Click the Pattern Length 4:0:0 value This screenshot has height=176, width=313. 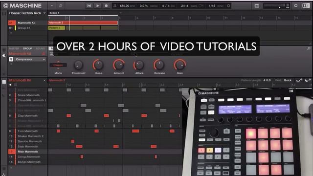[267, 80]
